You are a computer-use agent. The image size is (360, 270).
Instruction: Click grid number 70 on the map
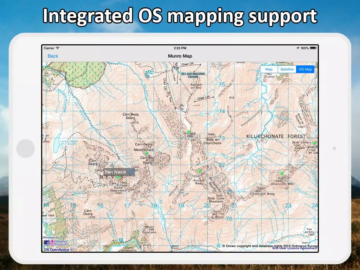pos(229,219)
